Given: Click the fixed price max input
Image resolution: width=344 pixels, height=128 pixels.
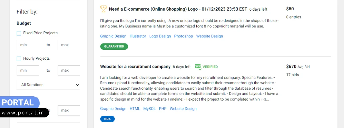Looking at the screenshot, I should click(69, 45).
